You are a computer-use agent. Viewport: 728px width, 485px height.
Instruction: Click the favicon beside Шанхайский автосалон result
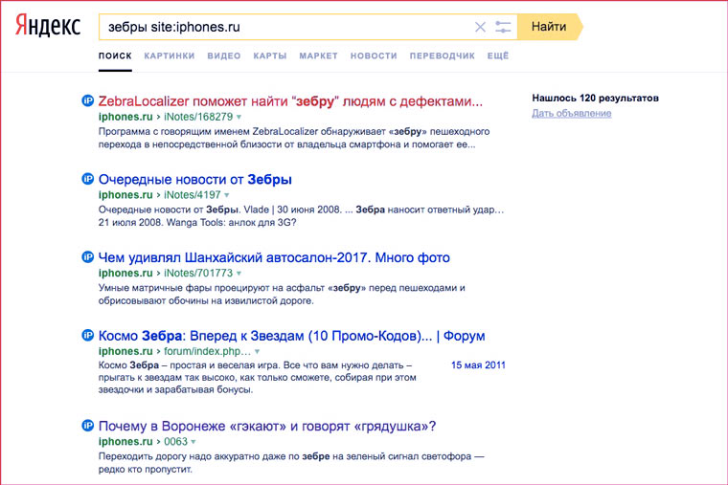point(87,257)
